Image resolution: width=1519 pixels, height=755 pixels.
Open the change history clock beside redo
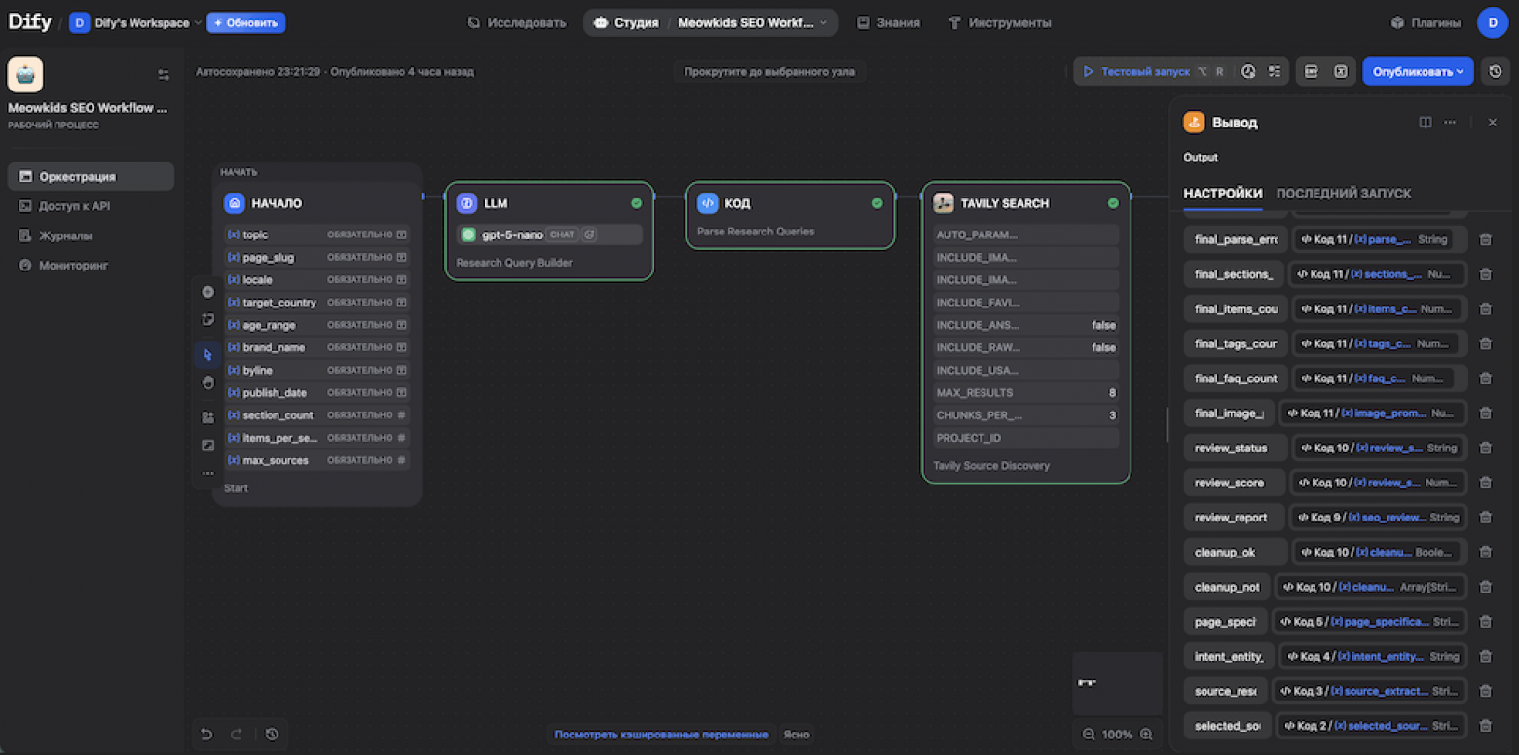point(272,735)
